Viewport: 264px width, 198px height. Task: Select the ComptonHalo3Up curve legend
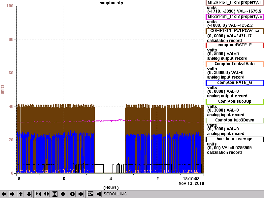coord(235,102)
